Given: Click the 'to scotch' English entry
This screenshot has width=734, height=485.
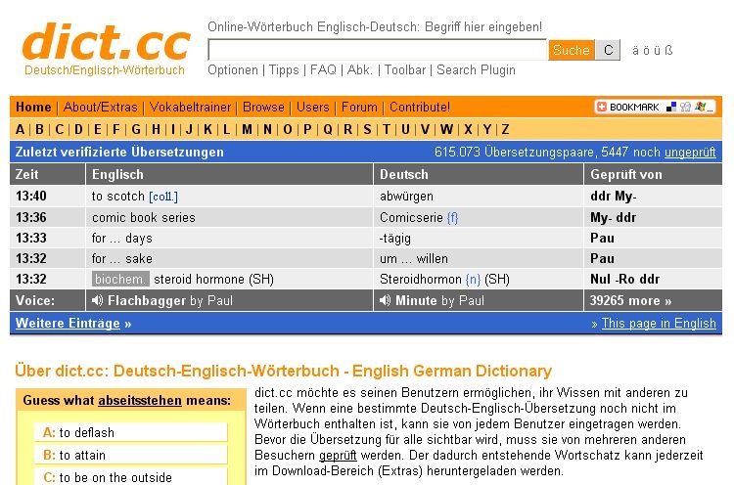Looking at the screenshot, I should pyautogui.click(x=118, y=197).
